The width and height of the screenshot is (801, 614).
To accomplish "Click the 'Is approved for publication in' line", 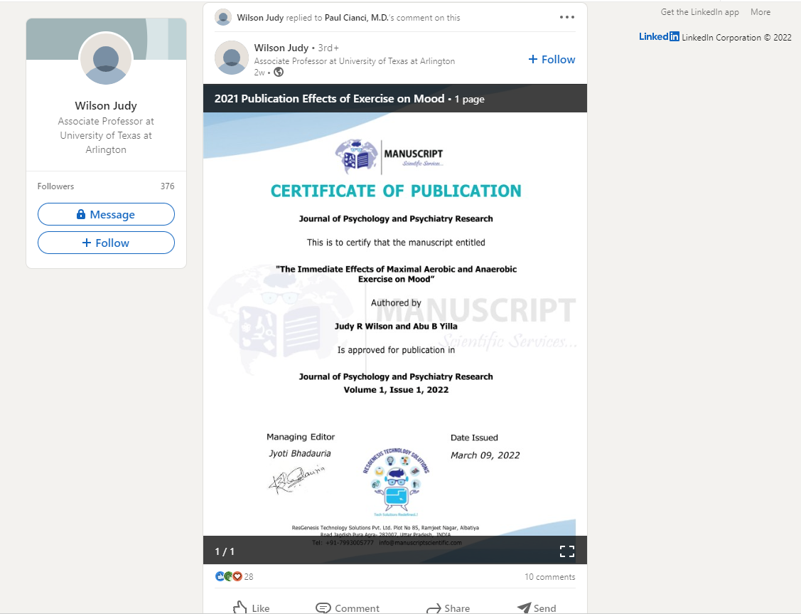I will [x=396, y=350].
